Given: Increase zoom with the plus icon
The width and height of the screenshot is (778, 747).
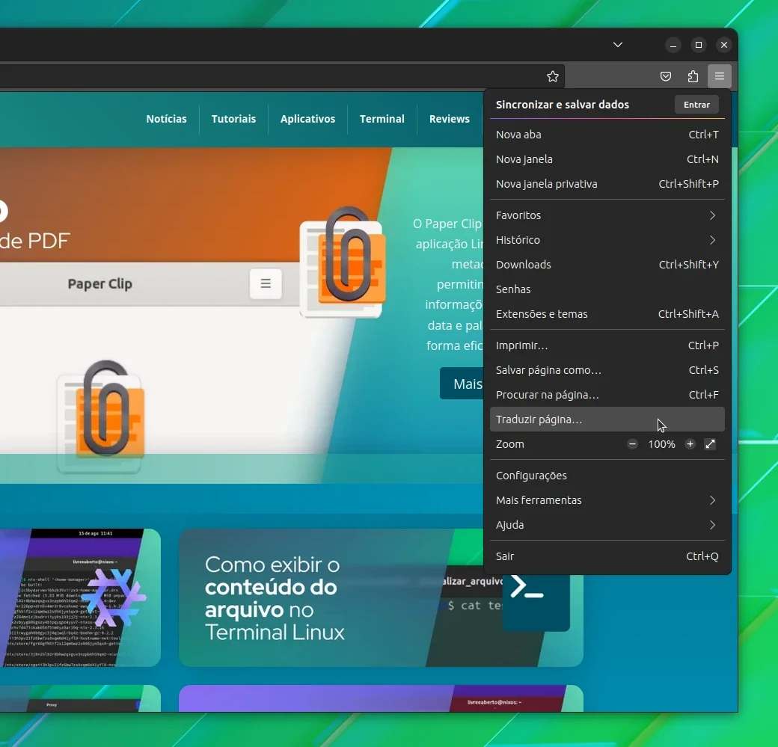Looking at the screenshot, I should click(690, 444).
